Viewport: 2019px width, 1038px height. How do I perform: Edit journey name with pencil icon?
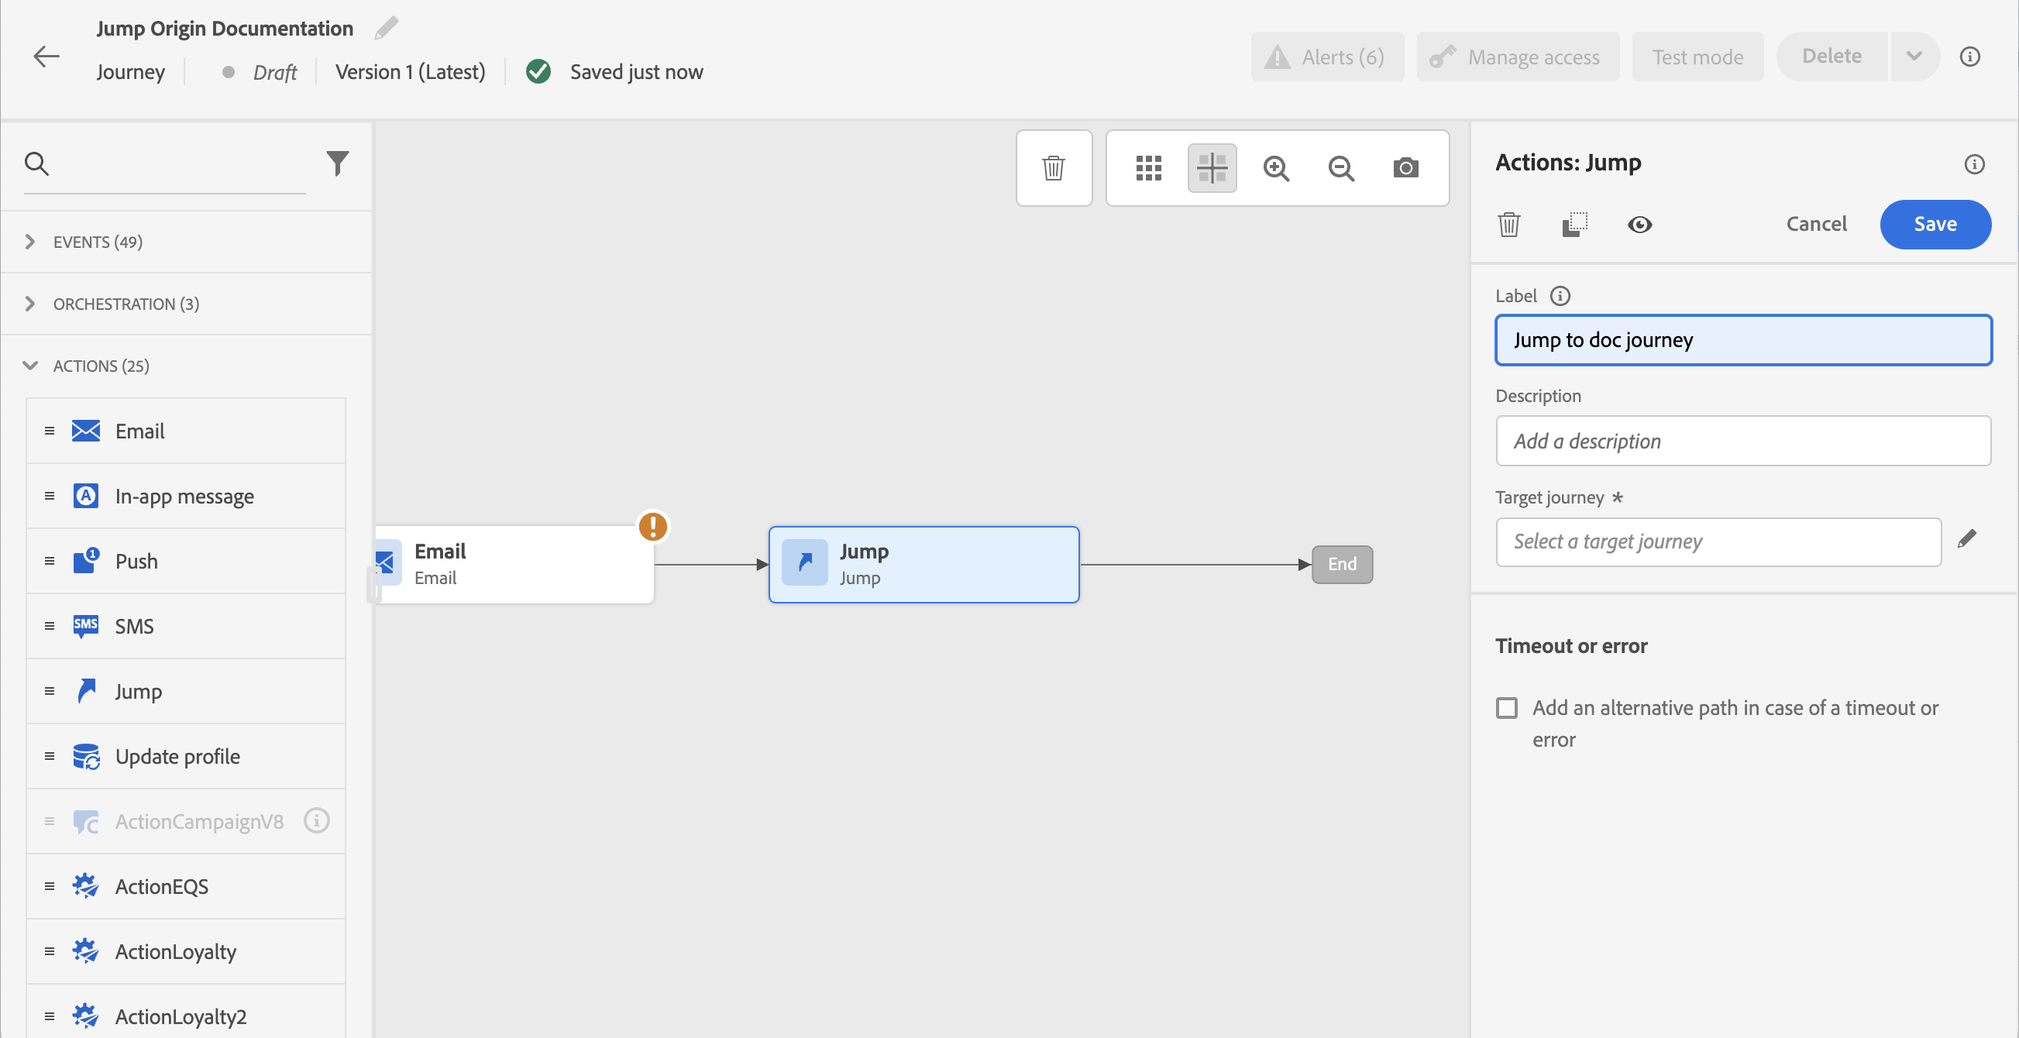coord(386,28)
